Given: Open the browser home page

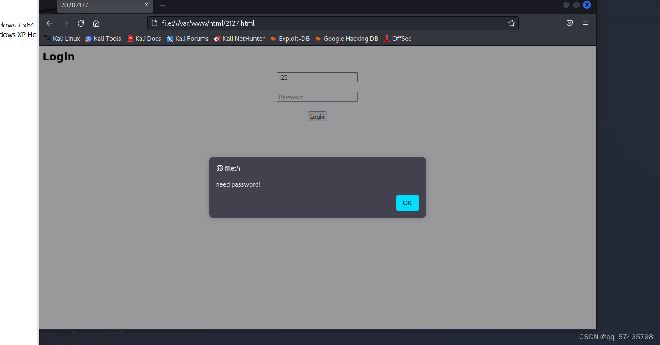Looking at the screenshot, I should point(97,23).
